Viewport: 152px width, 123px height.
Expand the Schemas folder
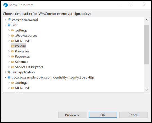click(9, 62)
